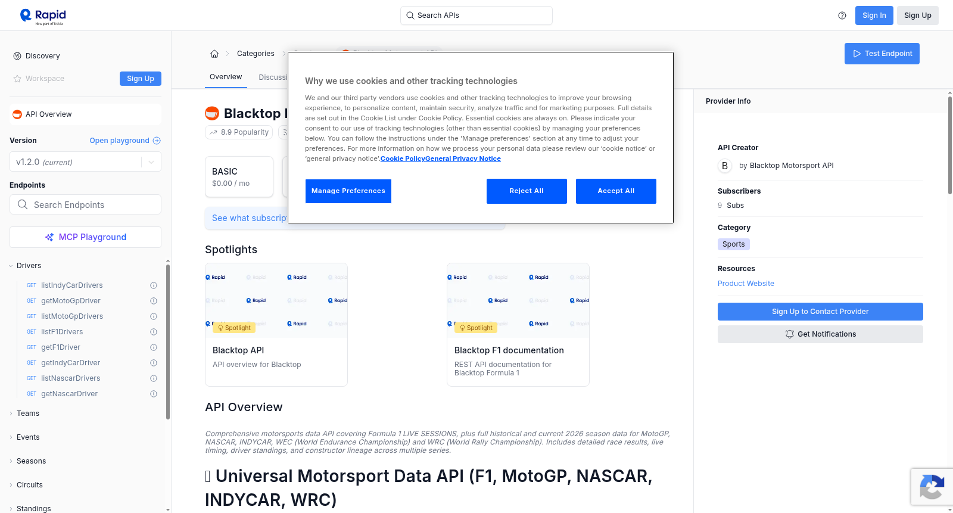Click the Open playground arrow icon
The image size is (953, 513).
click(x=157, y=141)
